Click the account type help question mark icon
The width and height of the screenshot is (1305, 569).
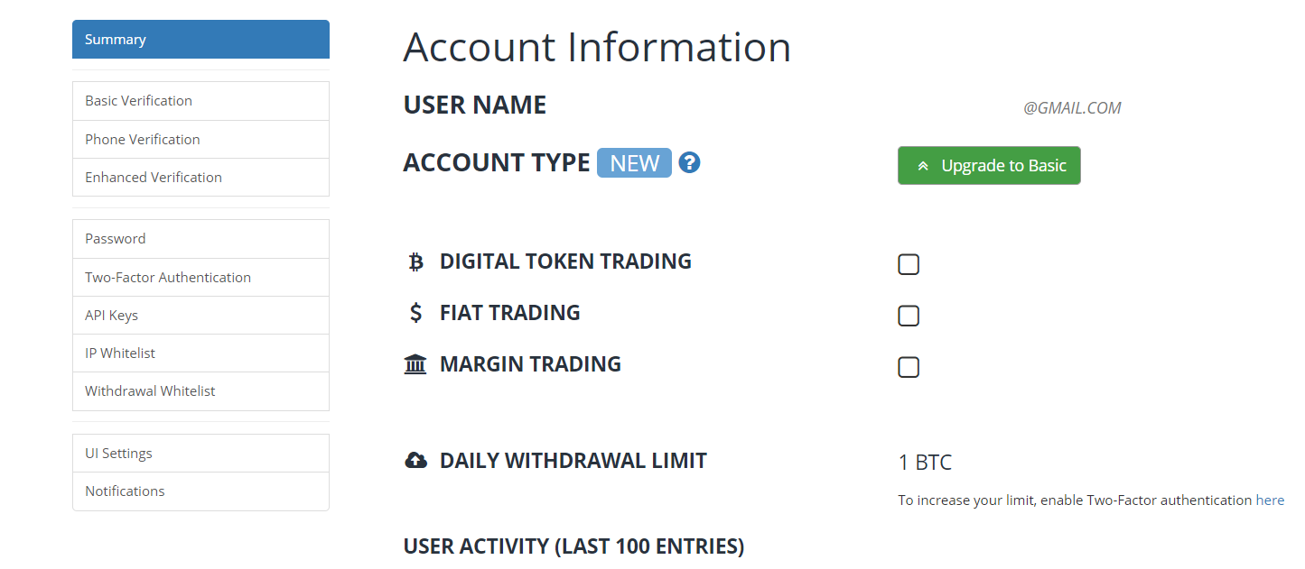coord(690,162)
